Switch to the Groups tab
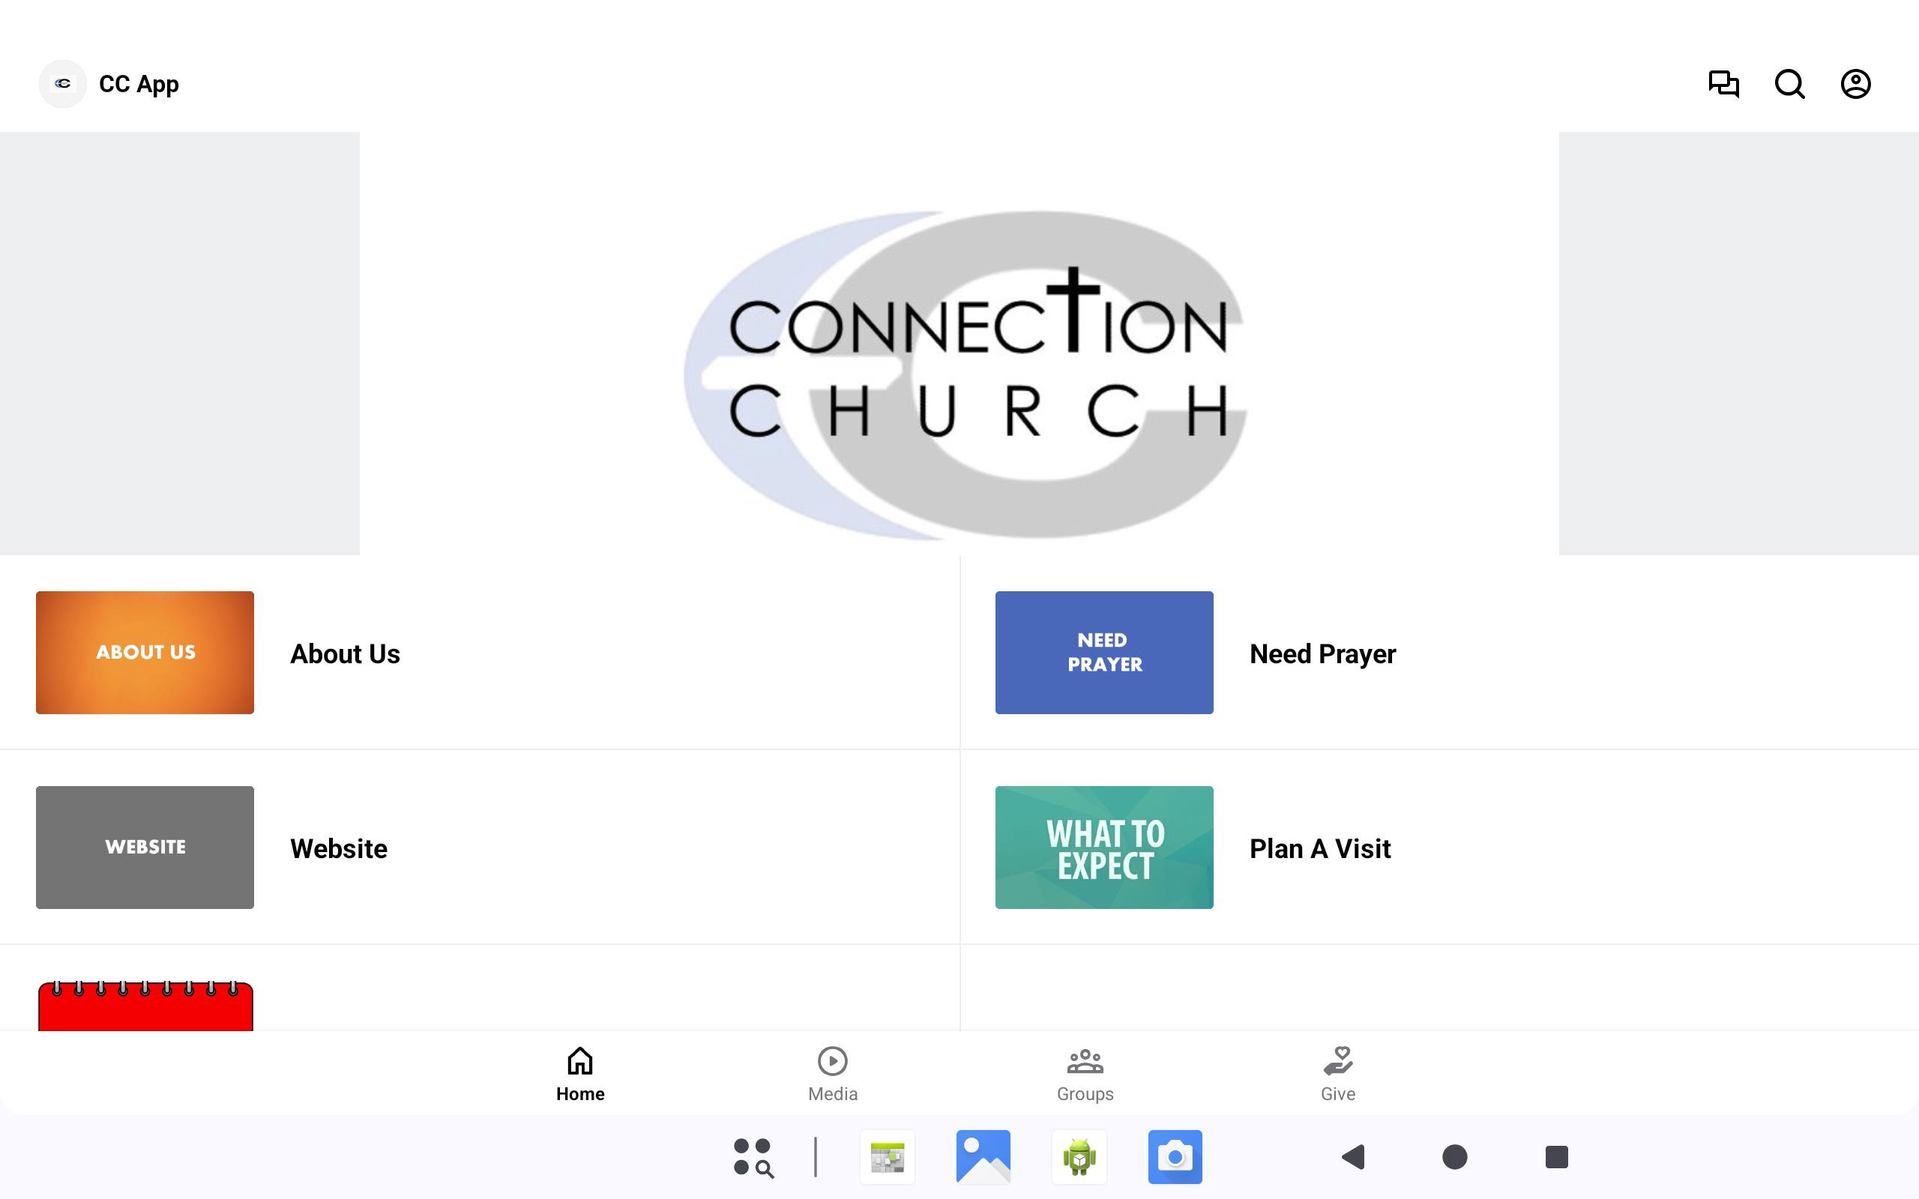The image size is (1919, 1199). [1084, 1074]
